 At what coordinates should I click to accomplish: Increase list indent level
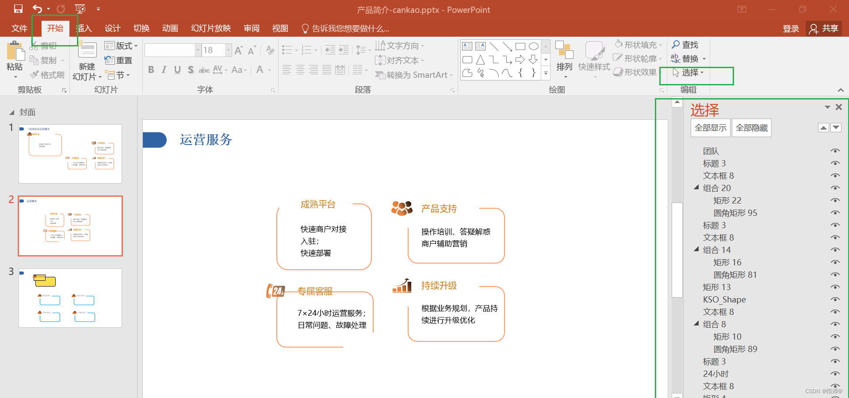tap(344, 50)
